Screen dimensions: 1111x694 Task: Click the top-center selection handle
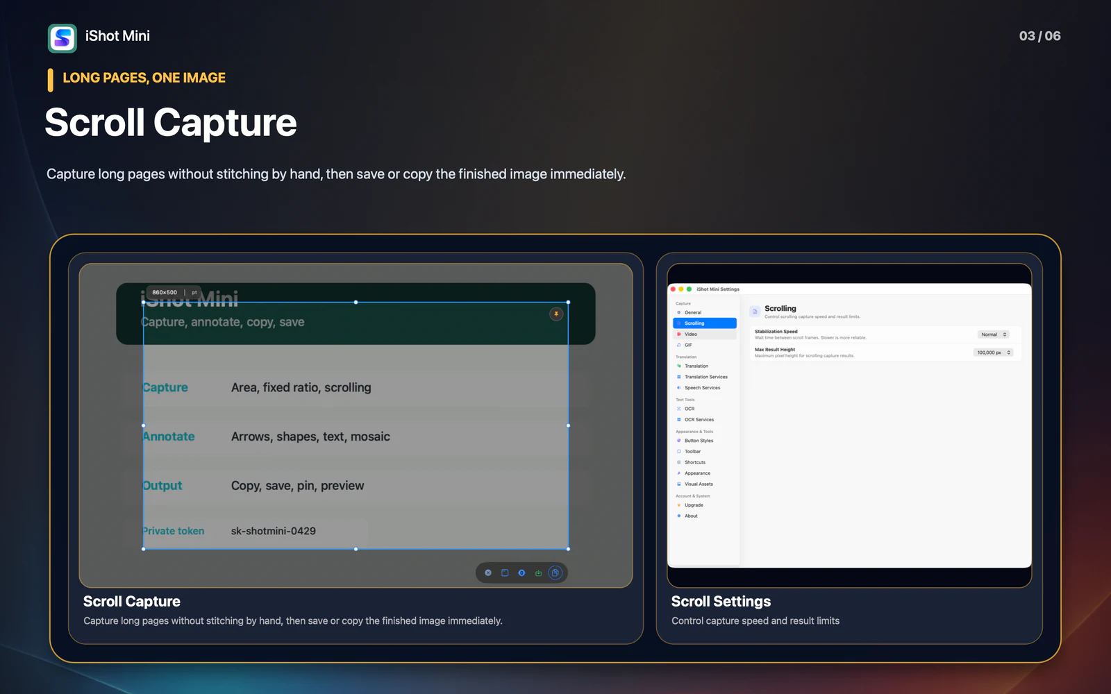[356, 302]
